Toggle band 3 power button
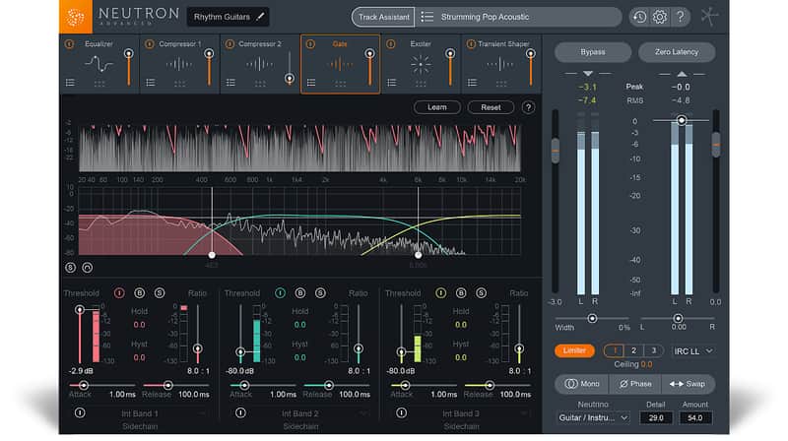 440,292
